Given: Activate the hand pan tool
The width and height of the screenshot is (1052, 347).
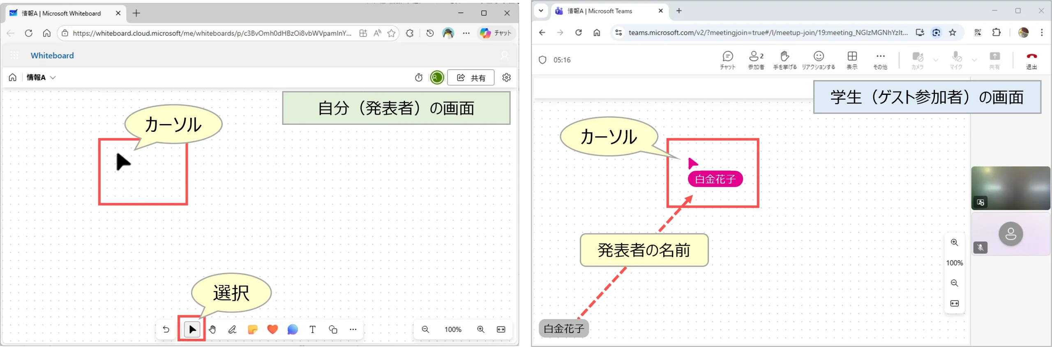Looking at the screenshot, I should coord(212,329).
